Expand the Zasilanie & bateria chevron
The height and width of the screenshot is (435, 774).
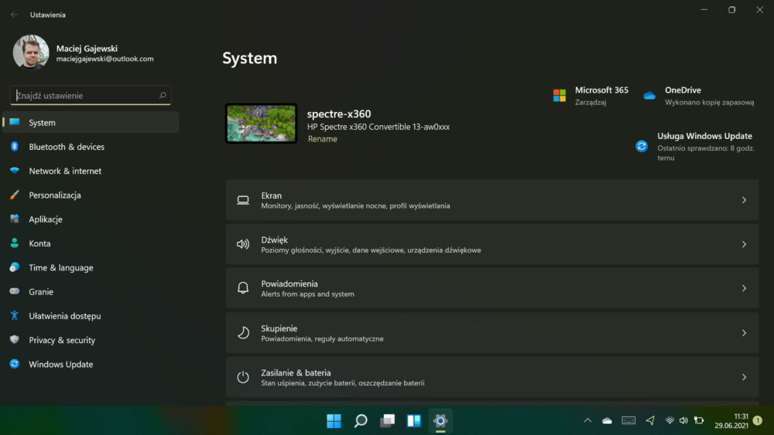tap(744, 377)
